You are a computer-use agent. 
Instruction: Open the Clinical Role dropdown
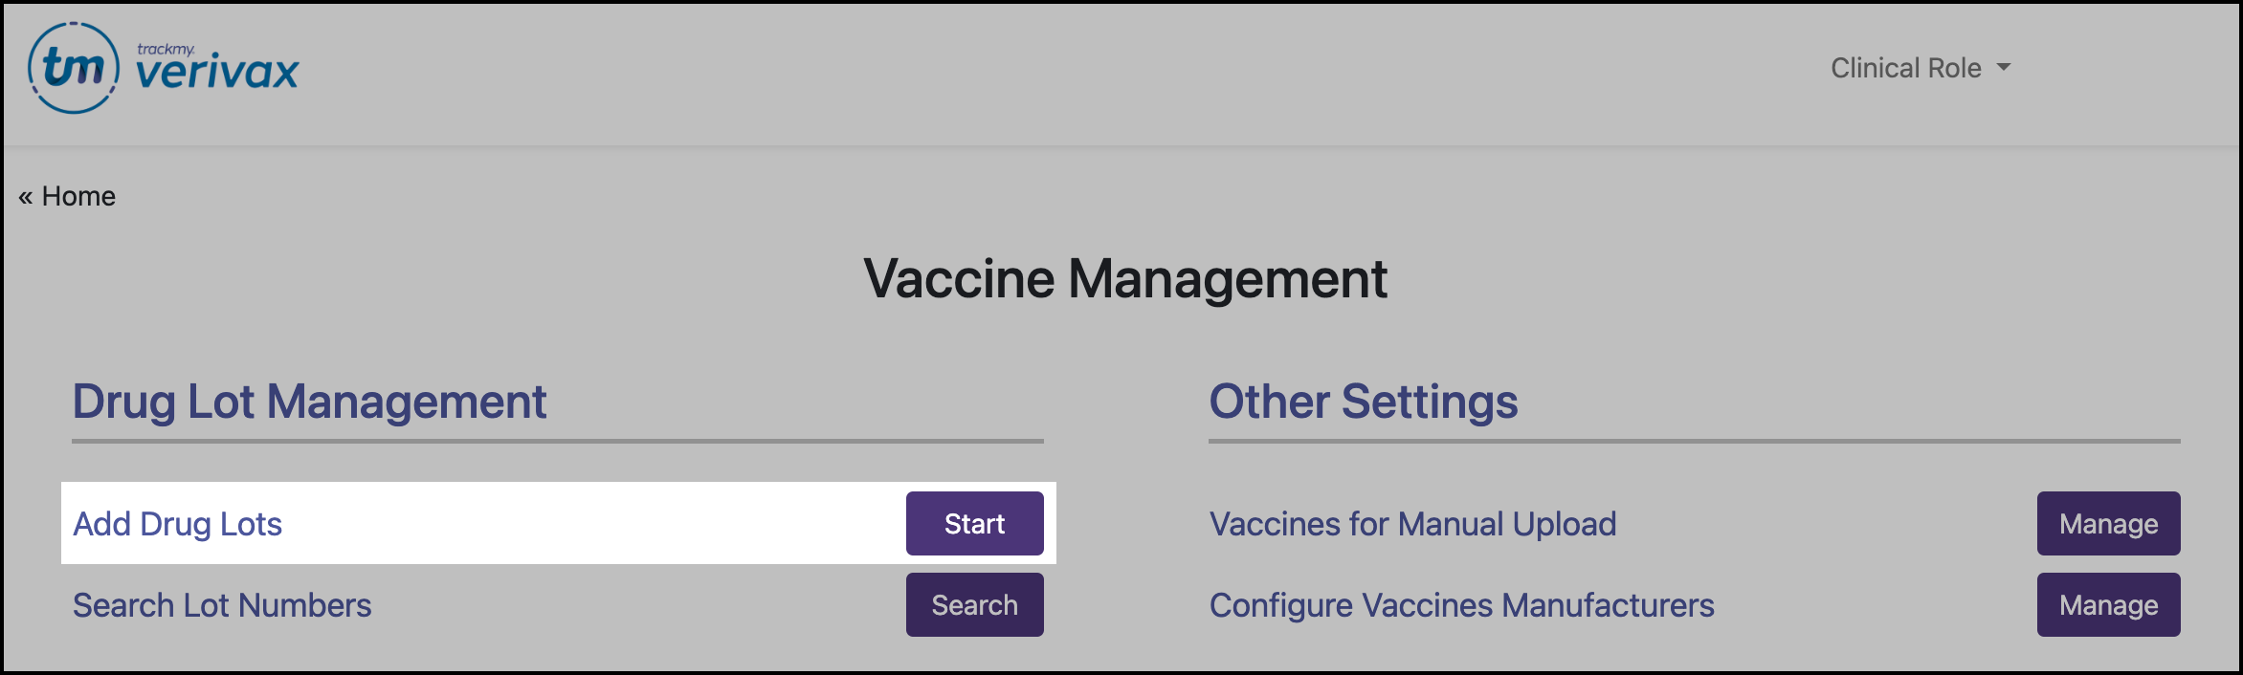coord(1917,67)
